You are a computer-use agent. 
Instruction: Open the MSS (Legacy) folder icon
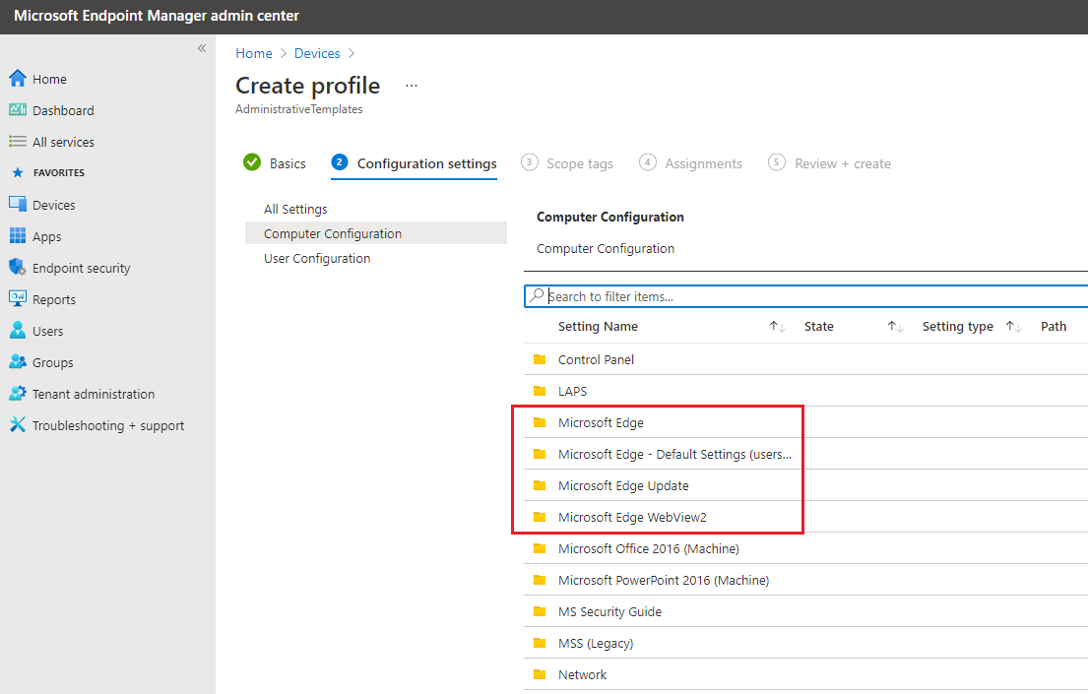[x=540, y=643]
